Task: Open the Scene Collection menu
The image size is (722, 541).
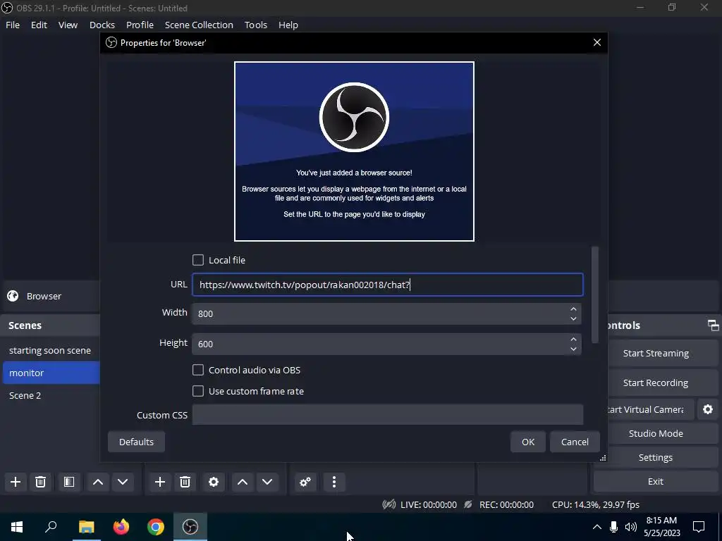Action: (x=199, y=25)
